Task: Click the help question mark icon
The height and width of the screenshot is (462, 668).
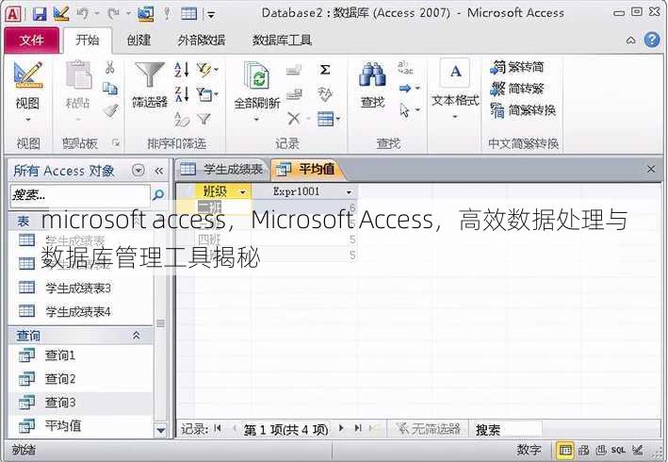Action: tap(652, 40)
